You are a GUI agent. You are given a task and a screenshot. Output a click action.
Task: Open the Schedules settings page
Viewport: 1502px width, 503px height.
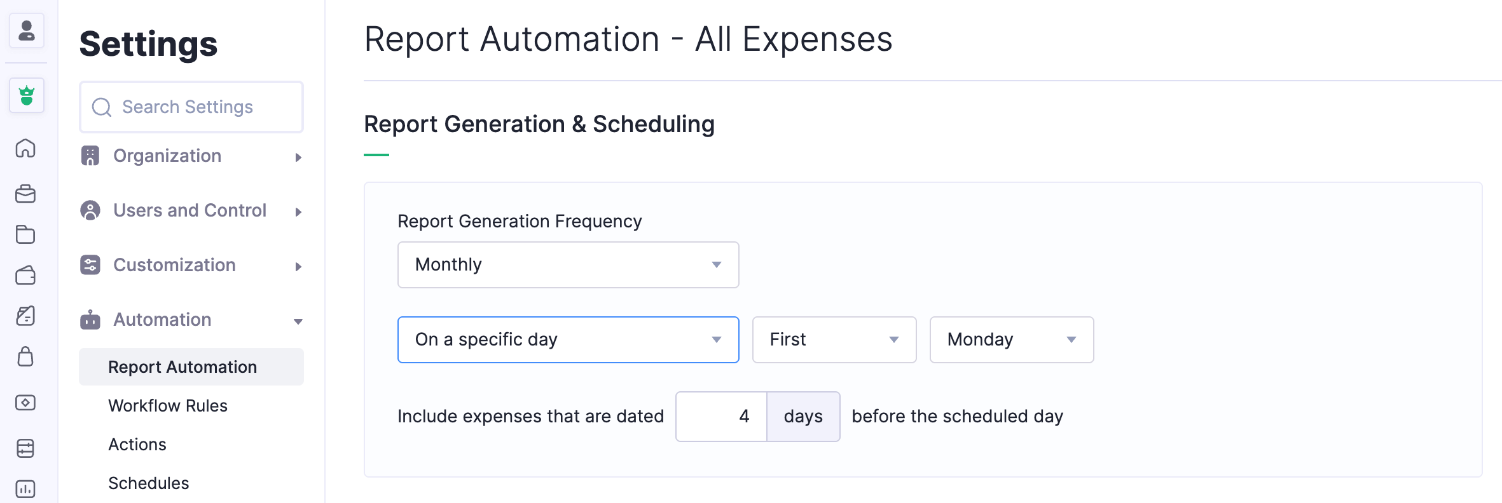148,483
